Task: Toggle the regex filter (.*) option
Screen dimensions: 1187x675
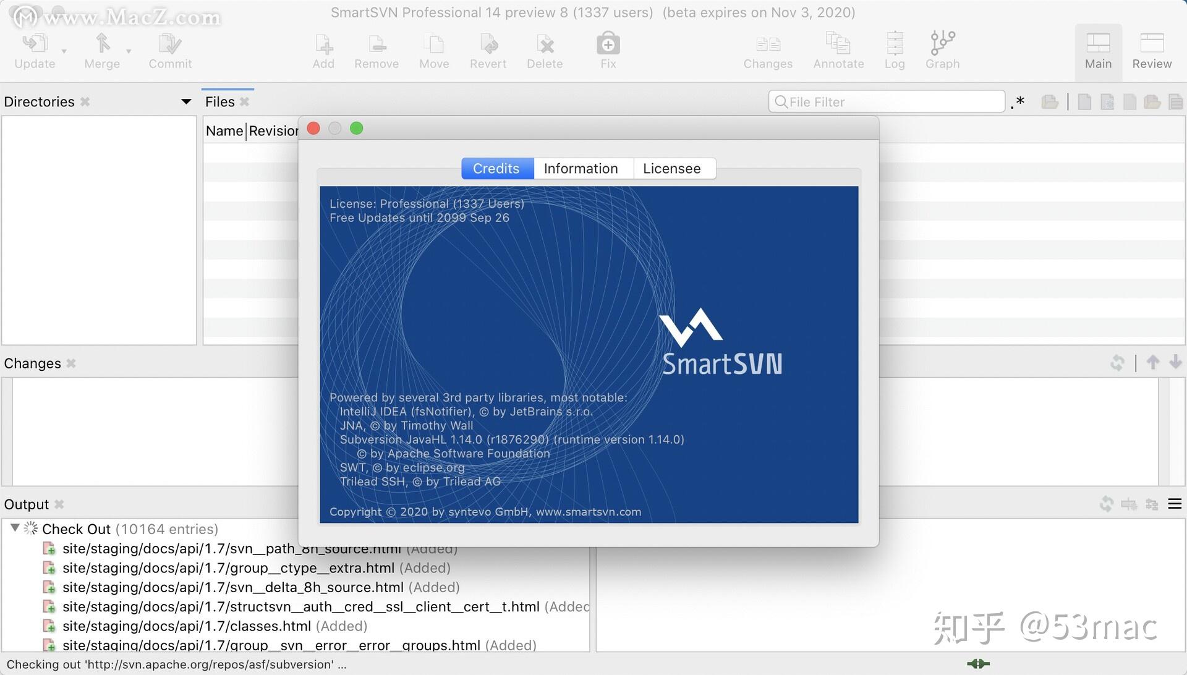Action: click(x=1019, y=101)
